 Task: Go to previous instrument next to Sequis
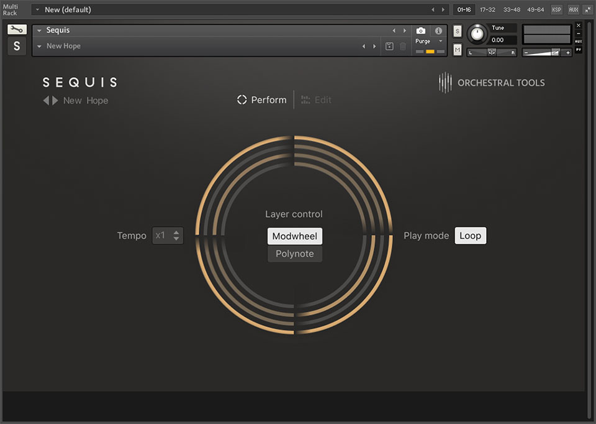pyautogui.click(x=394, y=30)
